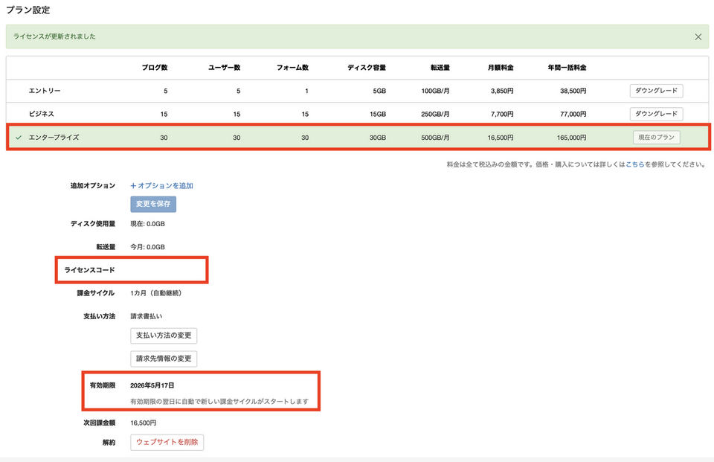Select the エントリー plan name
This screenshot has height=462, width=714.
(x=45, y=91)
